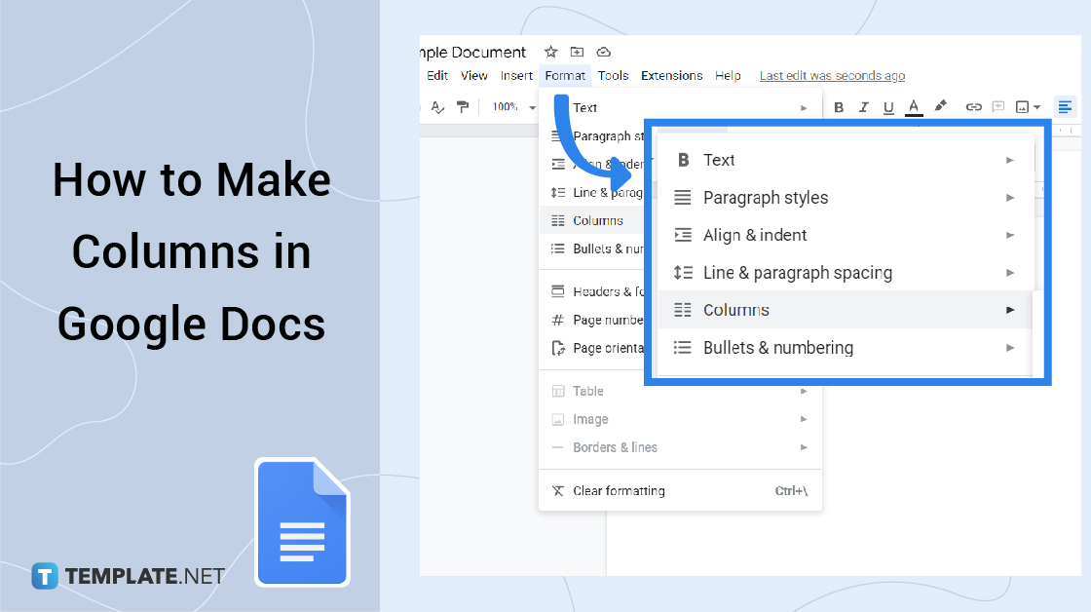
Task: Click the Table menu entry
Action: tap(681, 392)
